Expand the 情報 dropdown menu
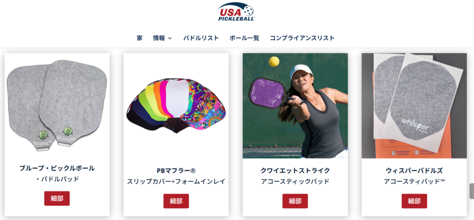This screenshot has height=220, width=474. 162,38
